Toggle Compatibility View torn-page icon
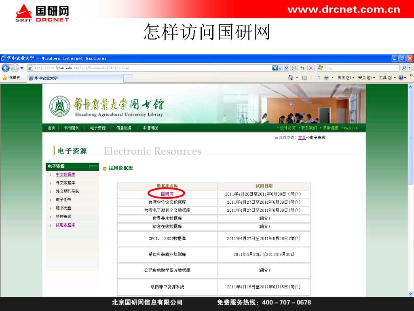This screenshot has height=311, width=414. click(x=294, y=68)
